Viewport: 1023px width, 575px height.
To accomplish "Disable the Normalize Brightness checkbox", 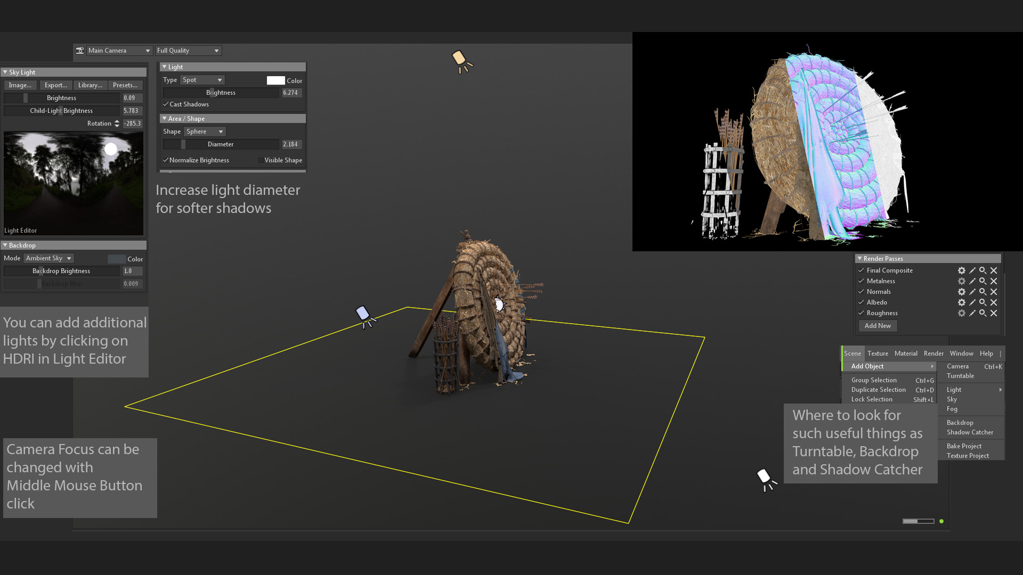I will [x=166, y=160].
